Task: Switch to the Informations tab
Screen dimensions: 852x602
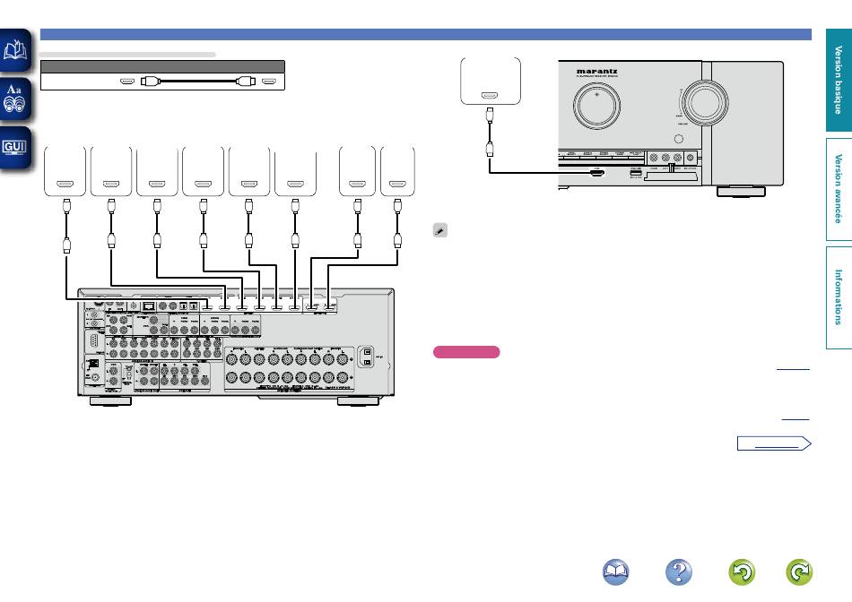Action: tap(839, 297)
